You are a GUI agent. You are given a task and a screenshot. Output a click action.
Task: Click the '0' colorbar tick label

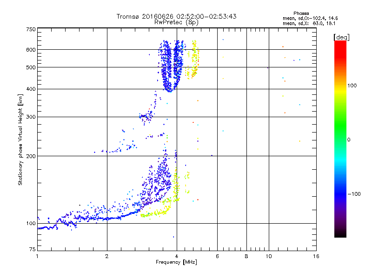[x=349, y=140]
